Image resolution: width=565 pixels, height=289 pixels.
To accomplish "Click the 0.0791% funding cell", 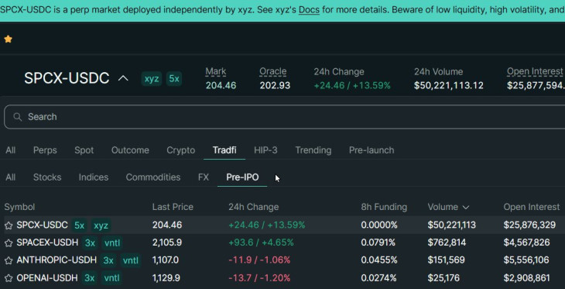I will (x=378, y=243).
